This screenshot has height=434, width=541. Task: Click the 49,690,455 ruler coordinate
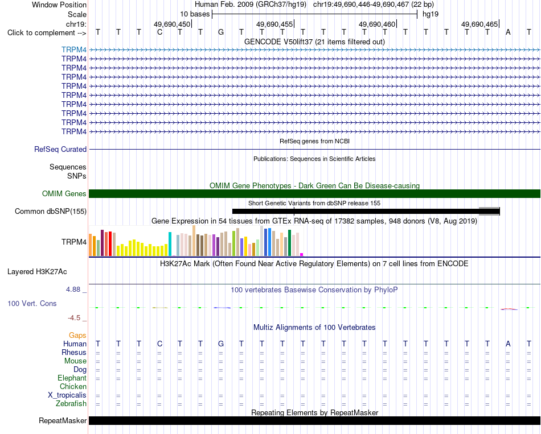coord(274,24)
